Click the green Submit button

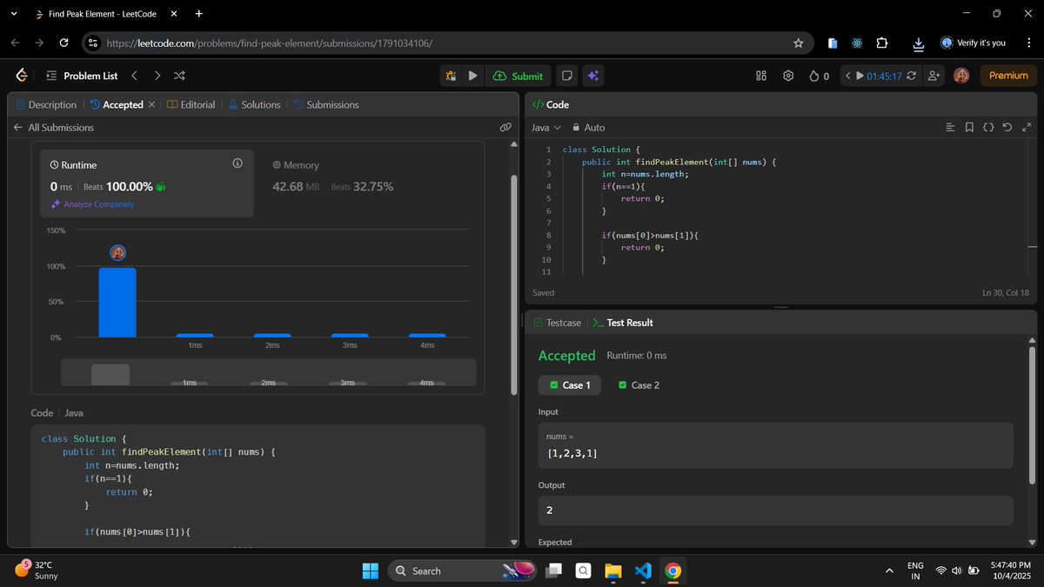tap(518, 76)
